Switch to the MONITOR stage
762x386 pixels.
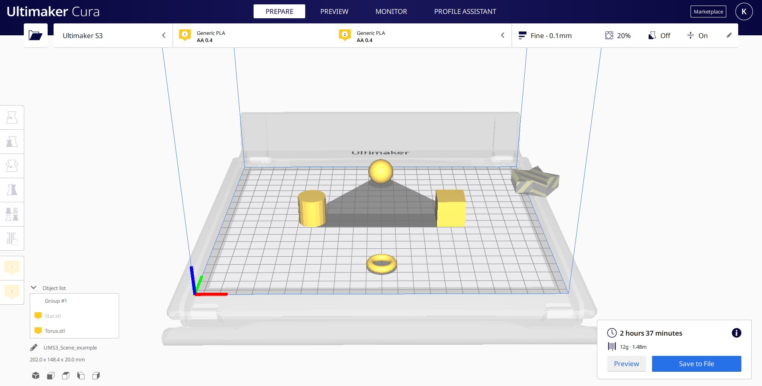point(391,12)
